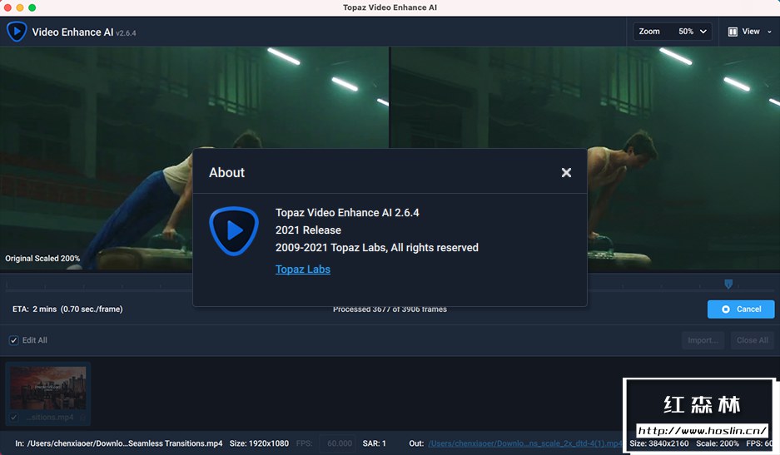This screenshot has height=455, width=780.
Task: Toggle the Edit All checkbox
Action: click(x=14, y=341)
